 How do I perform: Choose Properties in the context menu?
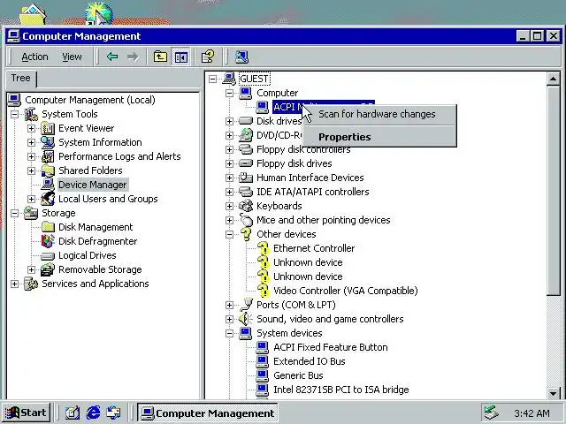tap(379, 137)
